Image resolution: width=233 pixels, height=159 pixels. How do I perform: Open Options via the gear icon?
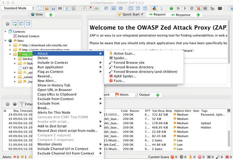click(74, 8)
